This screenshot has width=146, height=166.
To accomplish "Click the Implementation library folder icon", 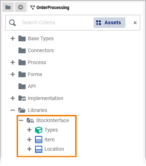I will click(22, 98).
